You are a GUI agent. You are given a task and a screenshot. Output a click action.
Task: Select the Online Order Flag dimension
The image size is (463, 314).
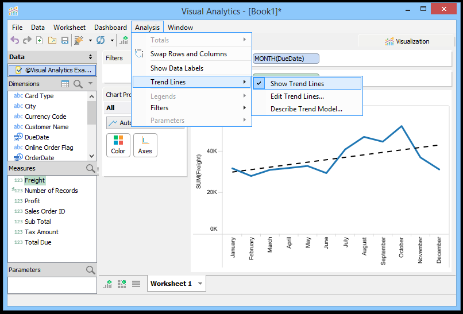pyautogui.click(x=49, y=148)
